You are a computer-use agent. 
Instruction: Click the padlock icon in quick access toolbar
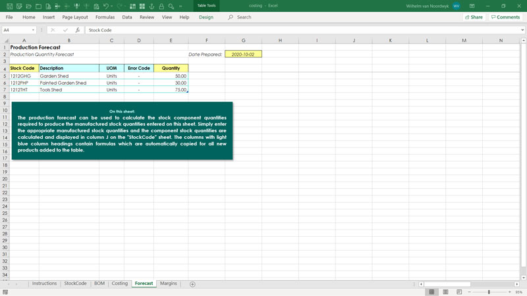coord(161,6)
